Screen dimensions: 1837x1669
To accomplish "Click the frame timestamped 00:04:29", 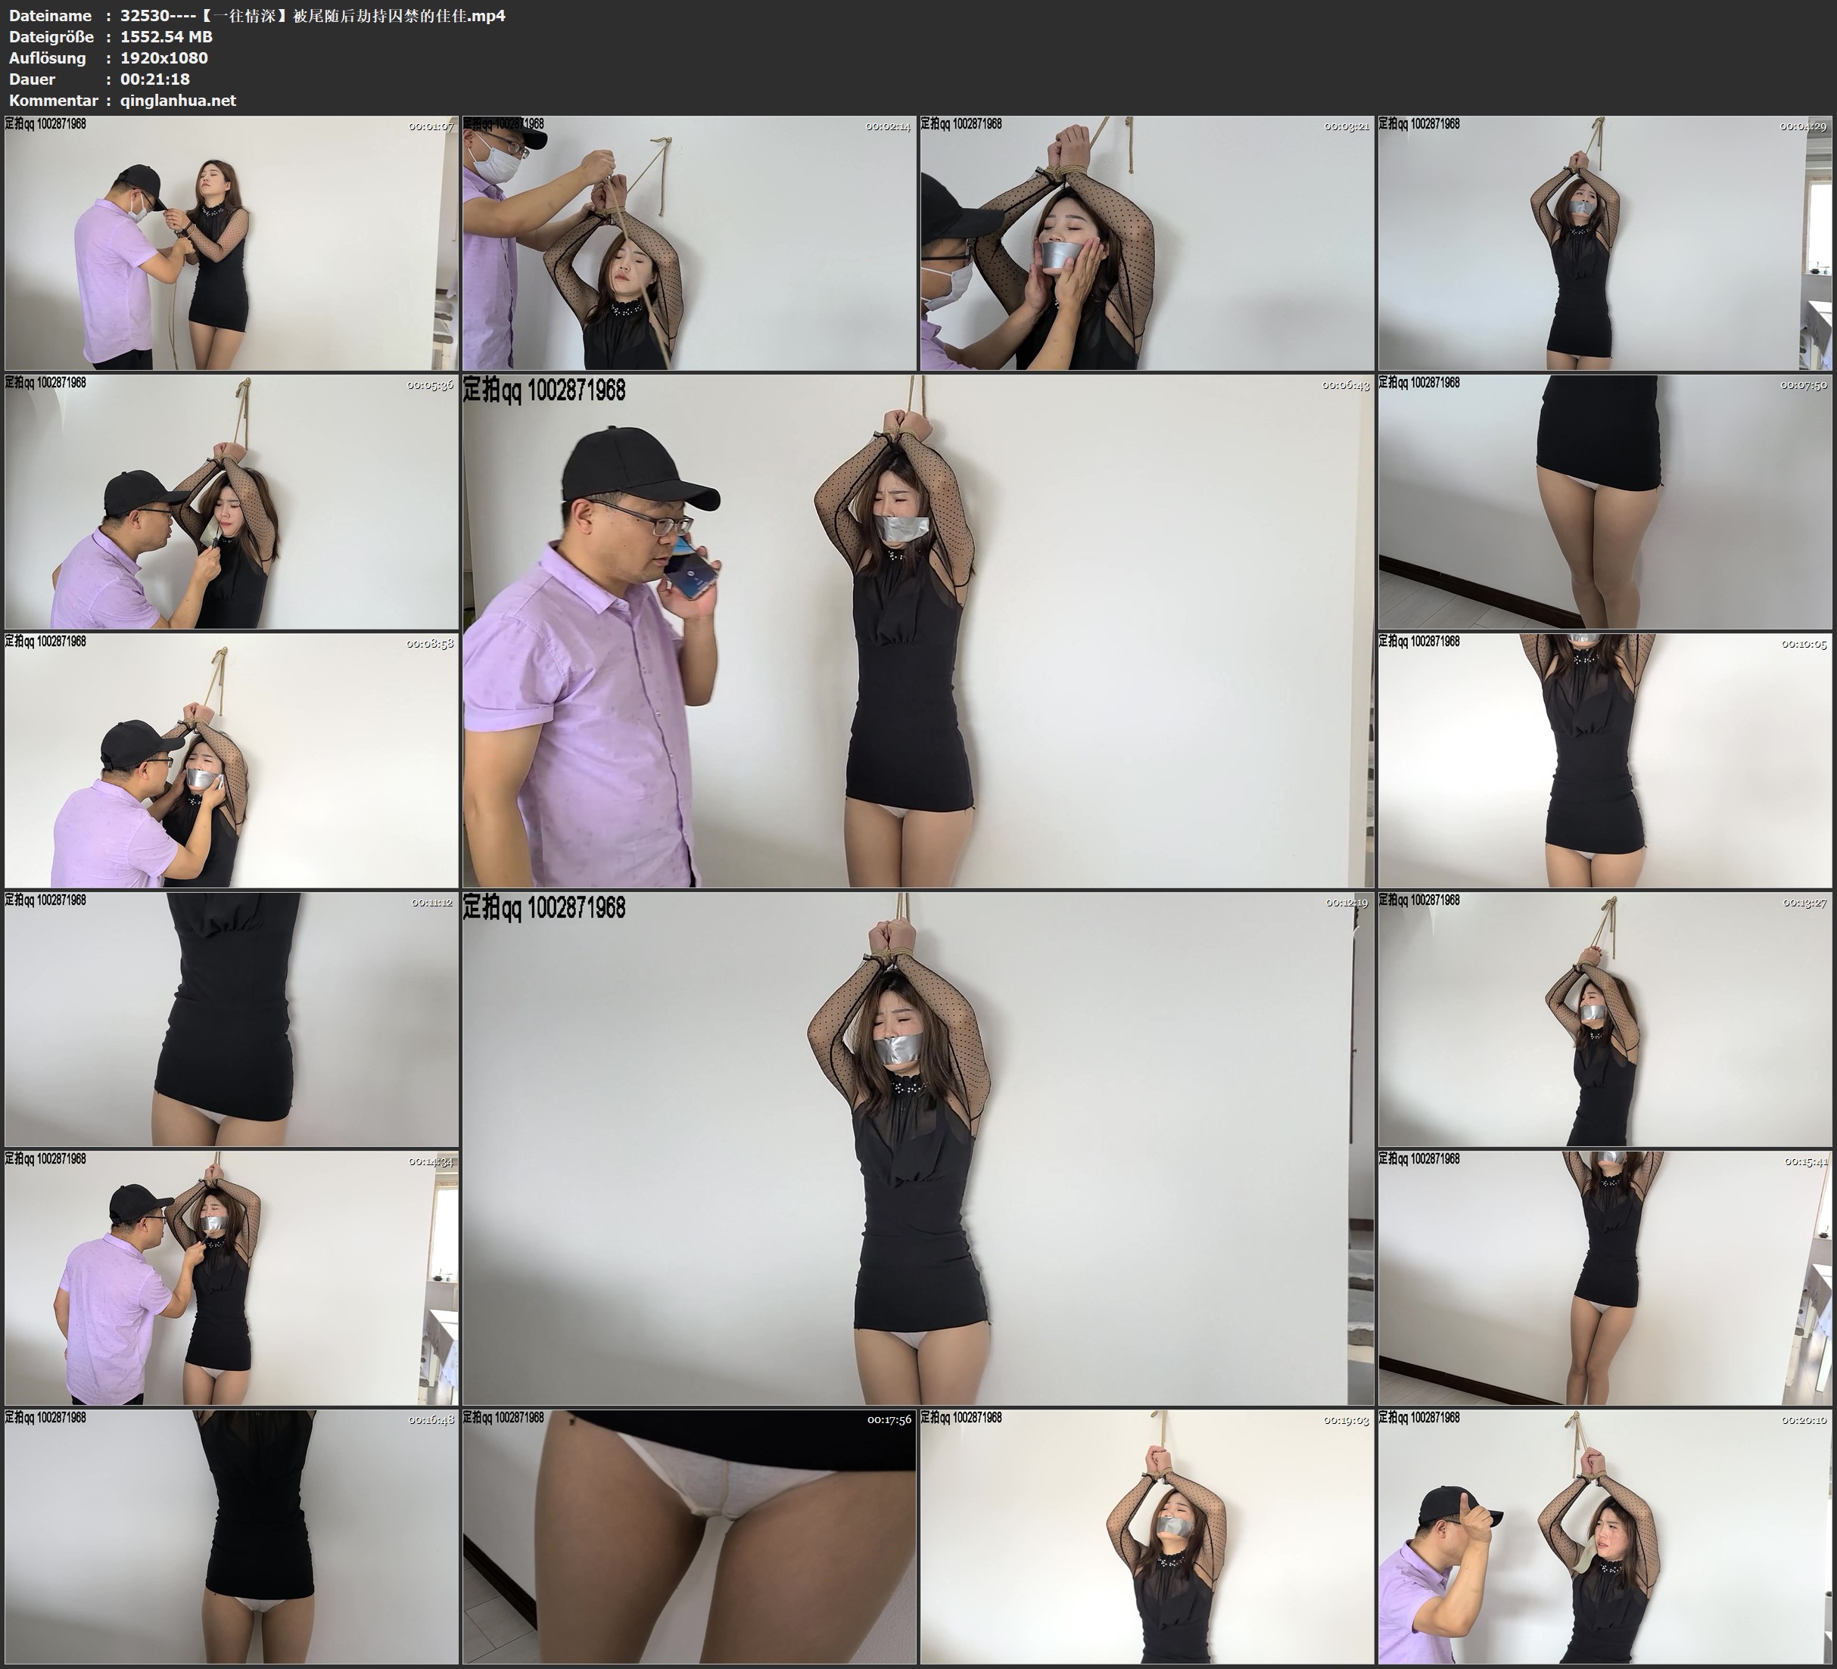I will (1605, 242).
